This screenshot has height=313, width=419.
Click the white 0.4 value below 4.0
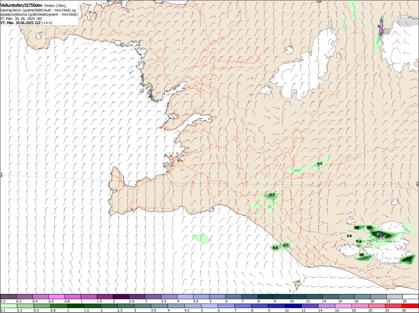tap(382, 238)
